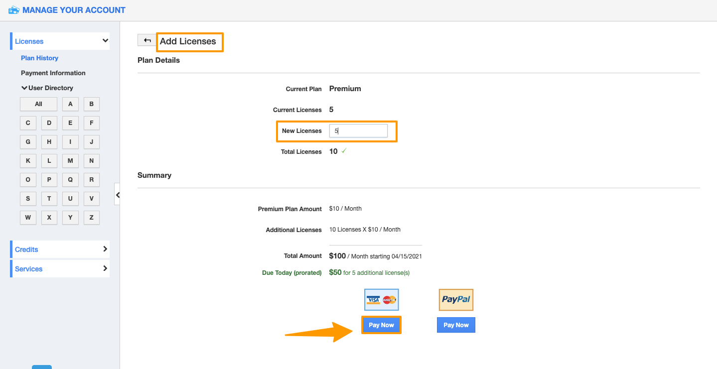
Task: Show users starting with letter Z
Action: click(x=92, y=218)
